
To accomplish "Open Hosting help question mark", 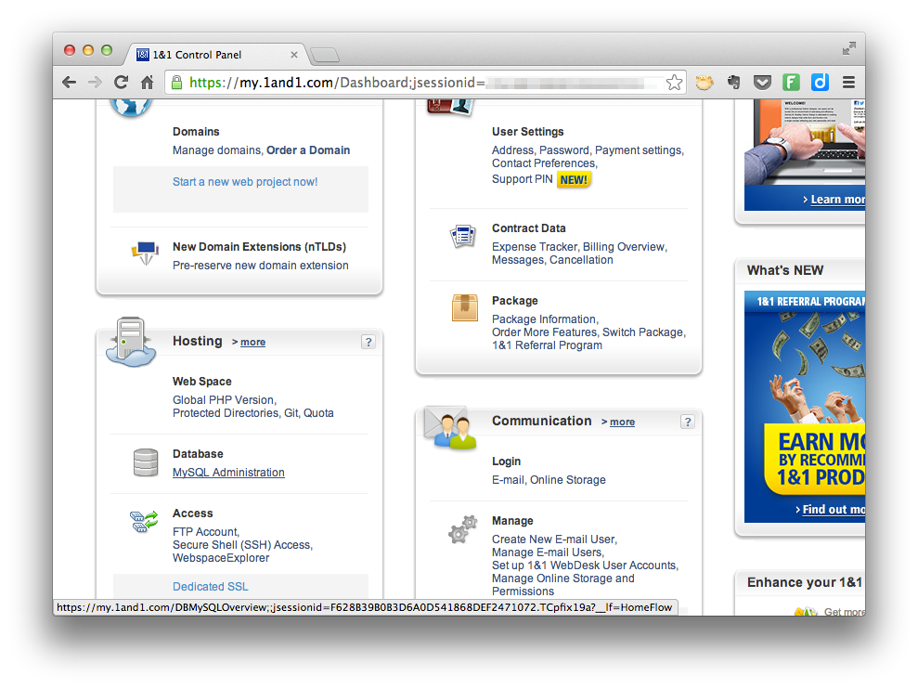I will (x=368, y=342).
